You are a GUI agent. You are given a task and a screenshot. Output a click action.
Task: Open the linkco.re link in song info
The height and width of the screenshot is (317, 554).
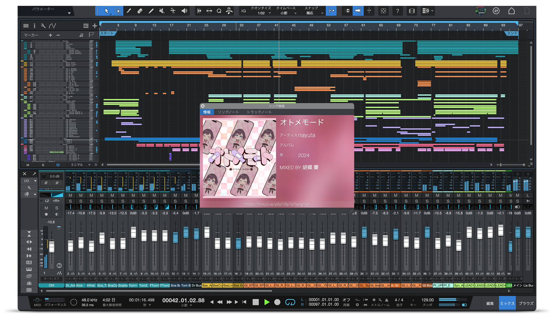tap(276, 204)
